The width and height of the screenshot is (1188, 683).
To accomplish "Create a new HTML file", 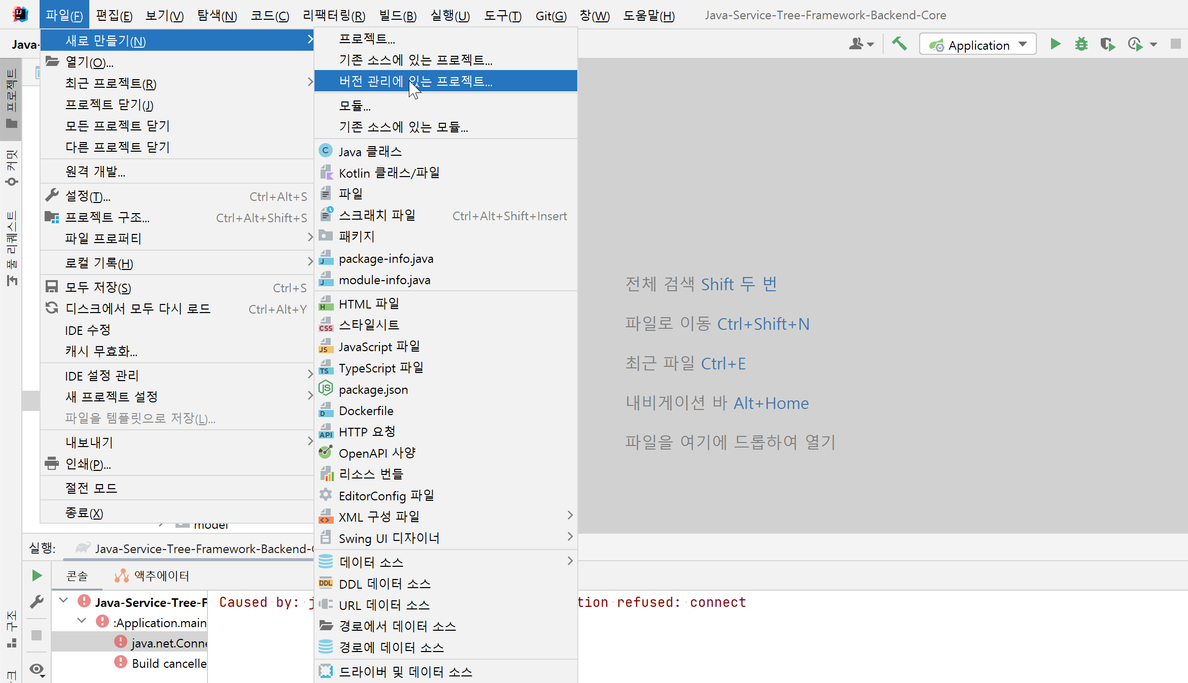I will 445,304.
